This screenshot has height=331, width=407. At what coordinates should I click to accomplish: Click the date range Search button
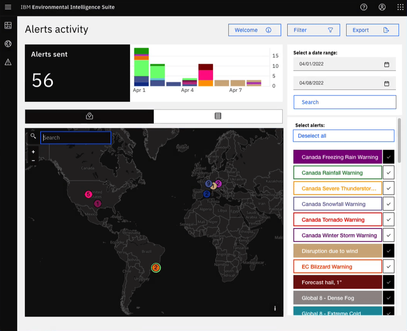[x=345, y=102]
